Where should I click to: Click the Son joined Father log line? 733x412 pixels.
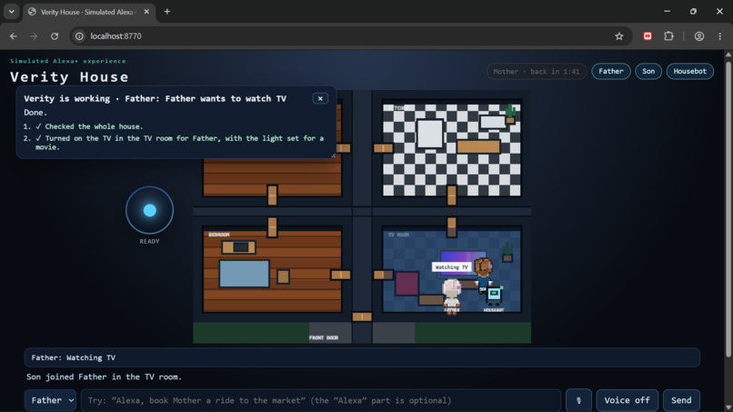pos(104,377)
